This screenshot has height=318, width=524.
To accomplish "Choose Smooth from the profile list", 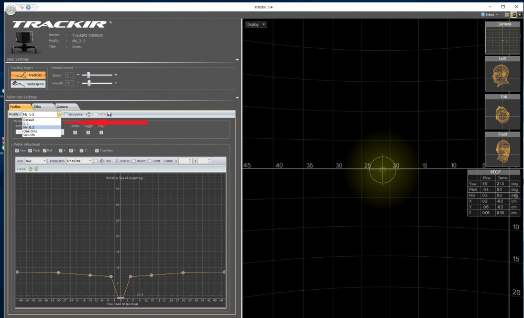I will click(29, 135).
